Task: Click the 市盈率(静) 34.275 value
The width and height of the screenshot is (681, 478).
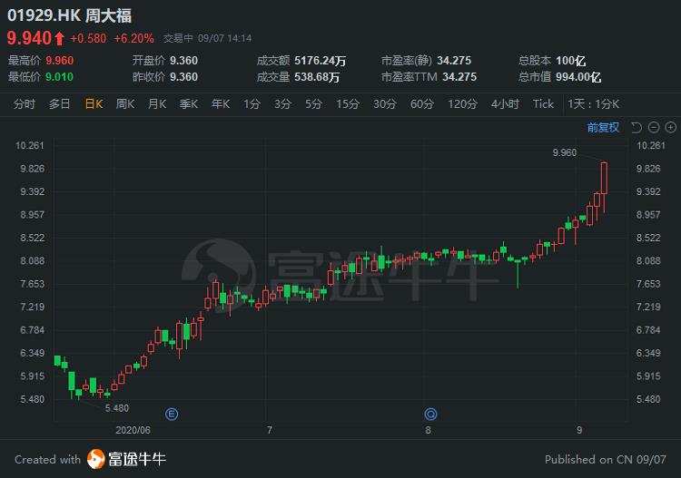Action: pos(454,61)
